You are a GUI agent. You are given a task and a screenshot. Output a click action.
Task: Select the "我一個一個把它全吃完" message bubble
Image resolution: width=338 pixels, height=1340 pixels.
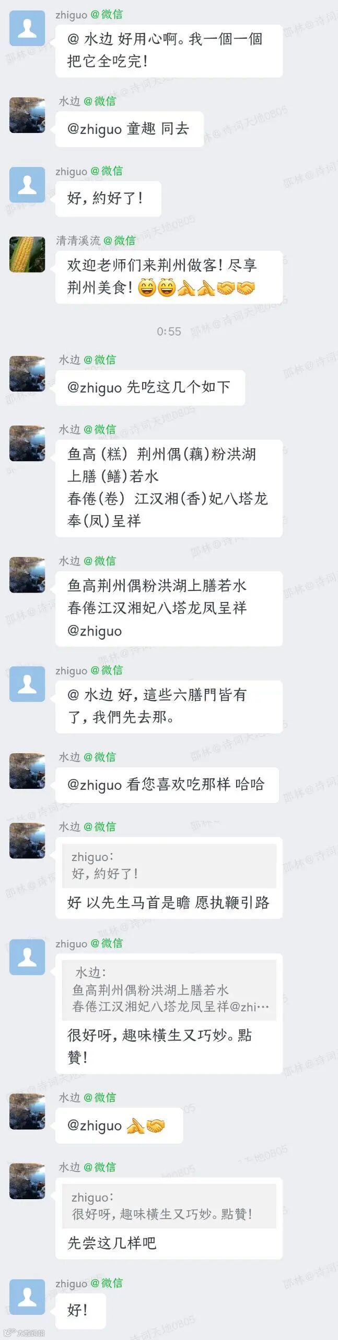pyautogui.click(x=169, y=51)
